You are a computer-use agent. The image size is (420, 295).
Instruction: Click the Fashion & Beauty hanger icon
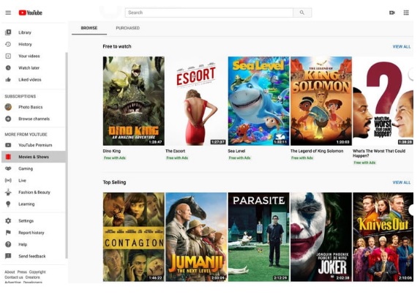click(8, 192)
